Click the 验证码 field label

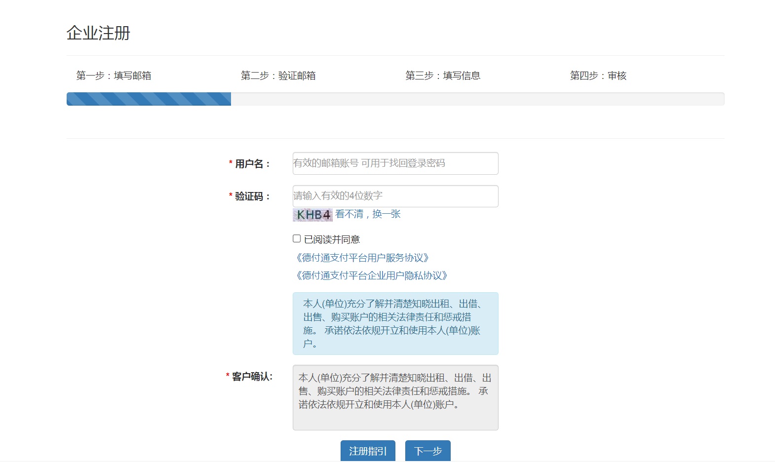coord(250,196)
